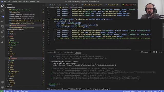164x92 pixels.
Task: Open victory.spec.ts in file tree
Action: (15, 72)
